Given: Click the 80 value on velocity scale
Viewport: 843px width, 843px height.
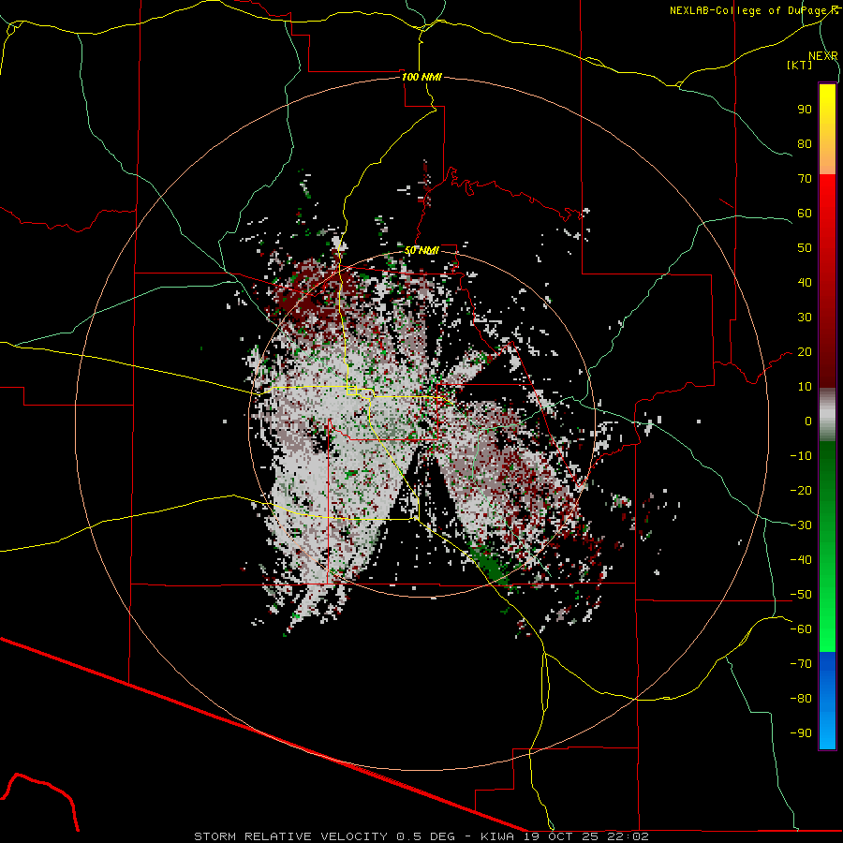Looking at the screenshot, I should [x=805, y=144].
